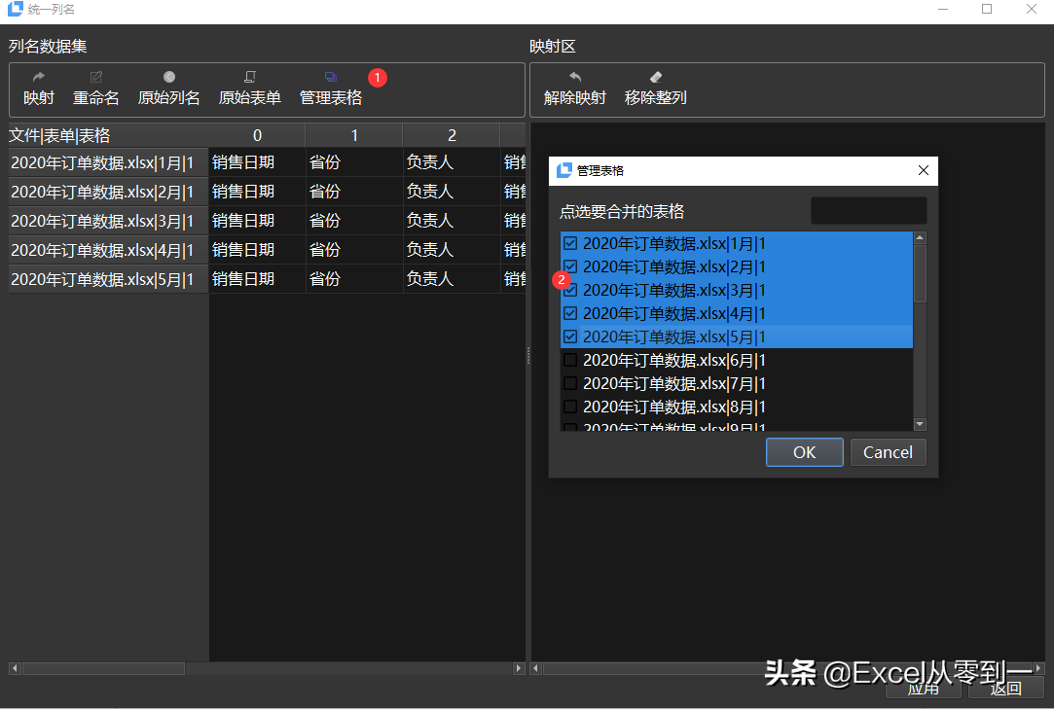Click column header 0

258,135
